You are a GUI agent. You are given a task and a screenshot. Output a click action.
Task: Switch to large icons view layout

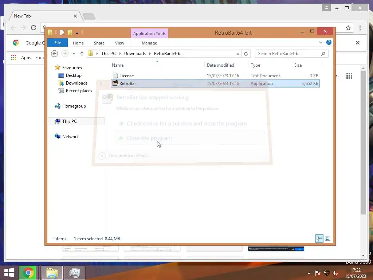(x=327, y=238)
